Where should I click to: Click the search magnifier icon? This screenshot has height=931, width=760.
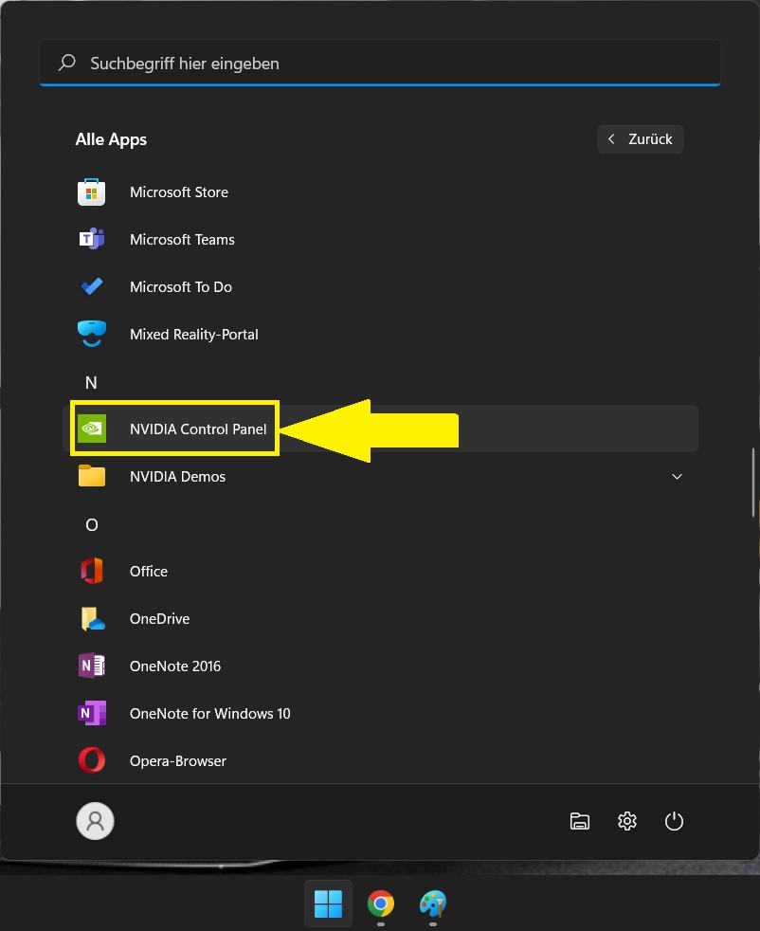[x=67, y=63]
